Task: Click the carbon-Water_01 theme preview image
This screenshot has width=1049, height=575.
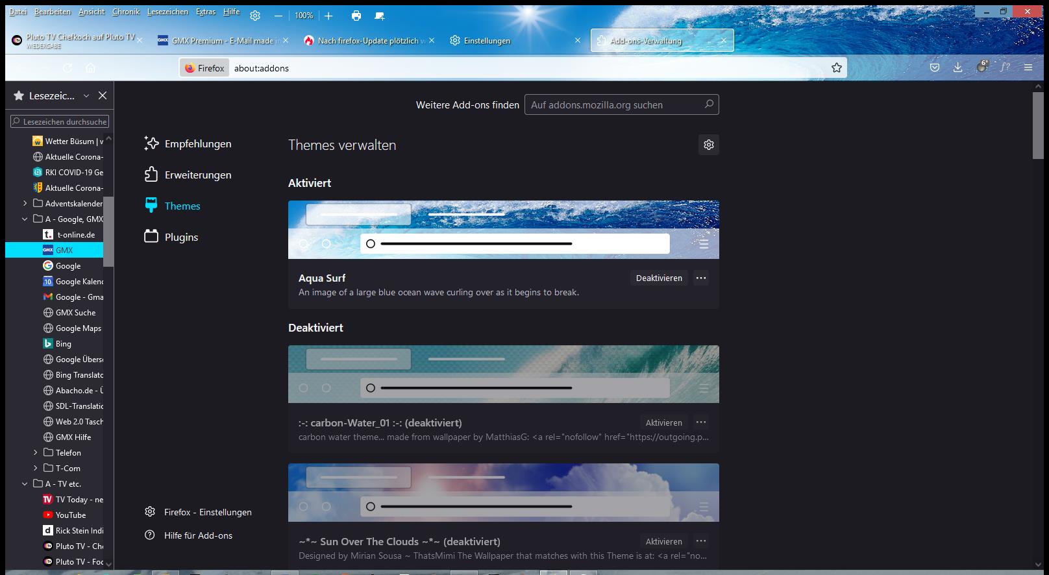Action: pyautogui.click(x=504, y=374)
